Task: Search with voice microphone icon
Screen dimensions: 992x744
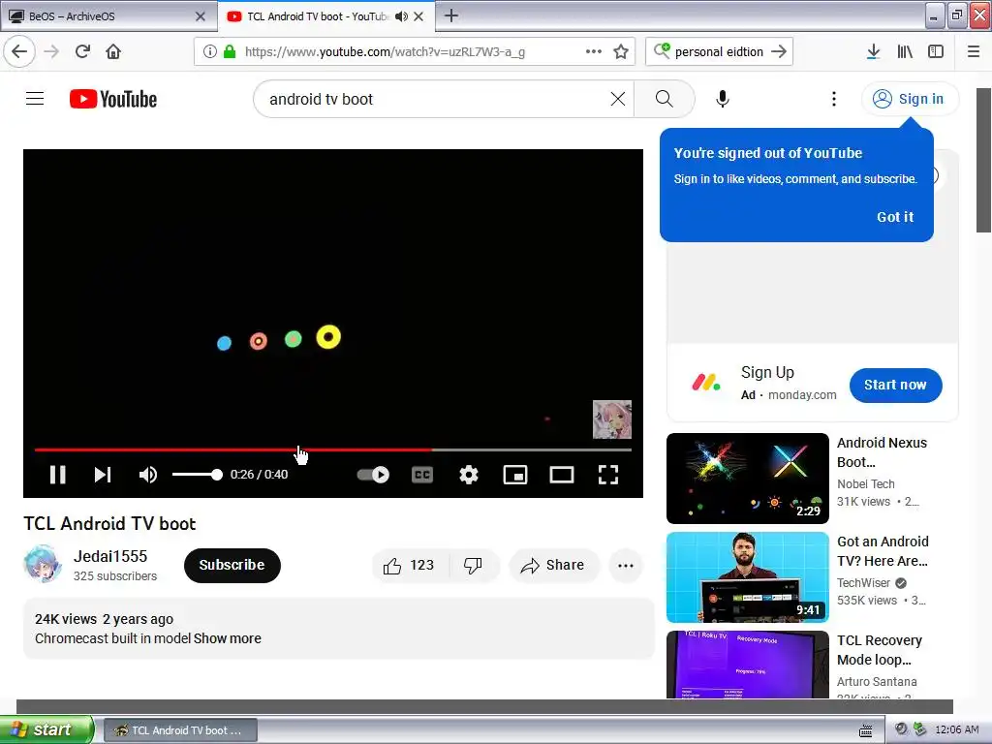Action: coord(723,99)
